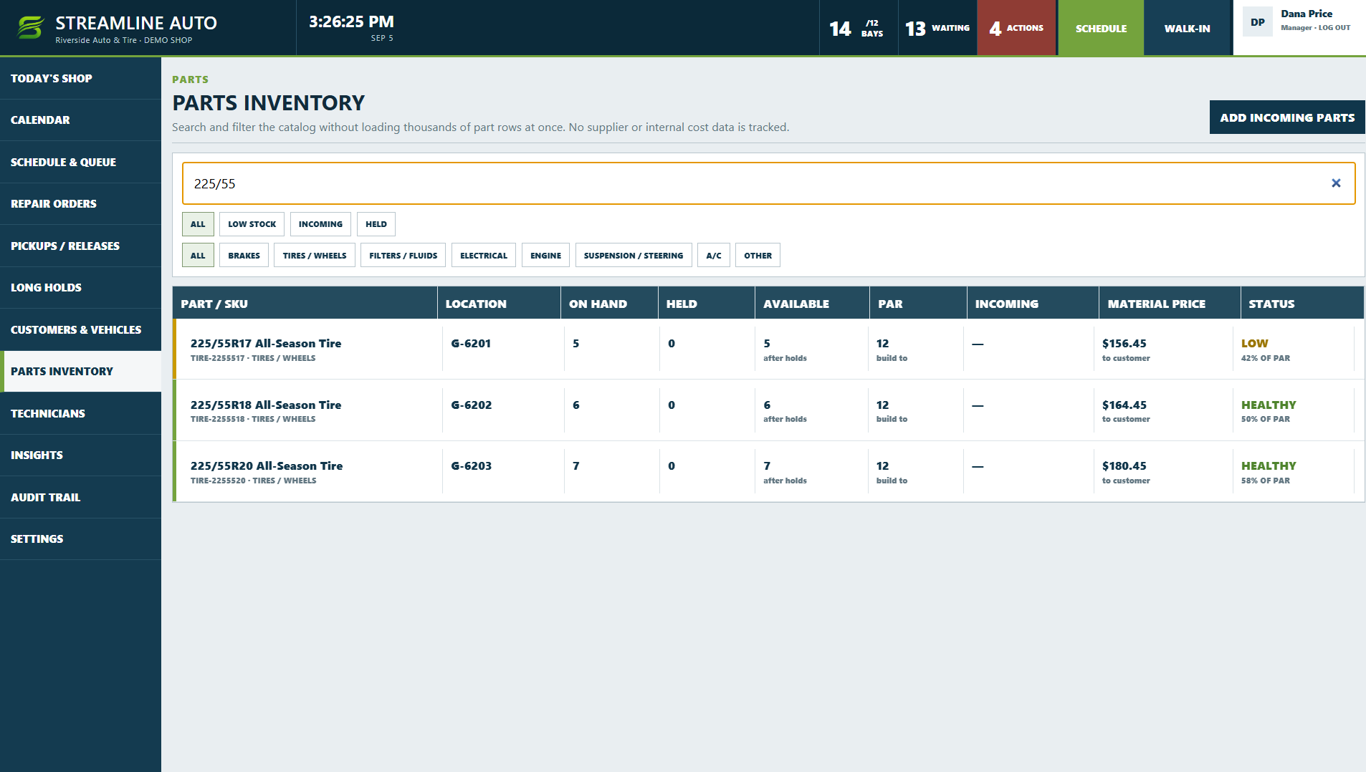Open Repair Orders page
This screenshot has height=772, width=1366.
coord(80,203)
